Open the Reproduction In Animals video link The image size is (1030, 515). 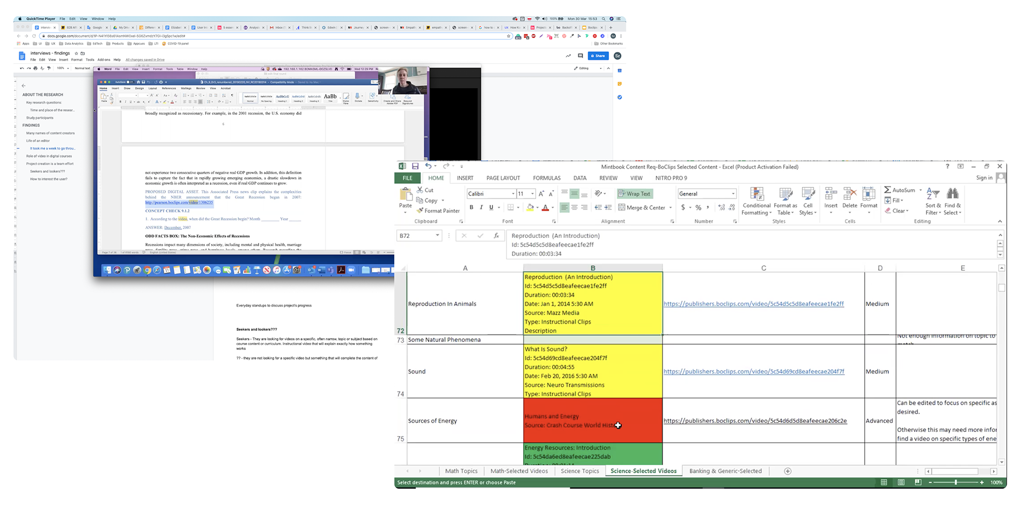(x=754, y=303)
